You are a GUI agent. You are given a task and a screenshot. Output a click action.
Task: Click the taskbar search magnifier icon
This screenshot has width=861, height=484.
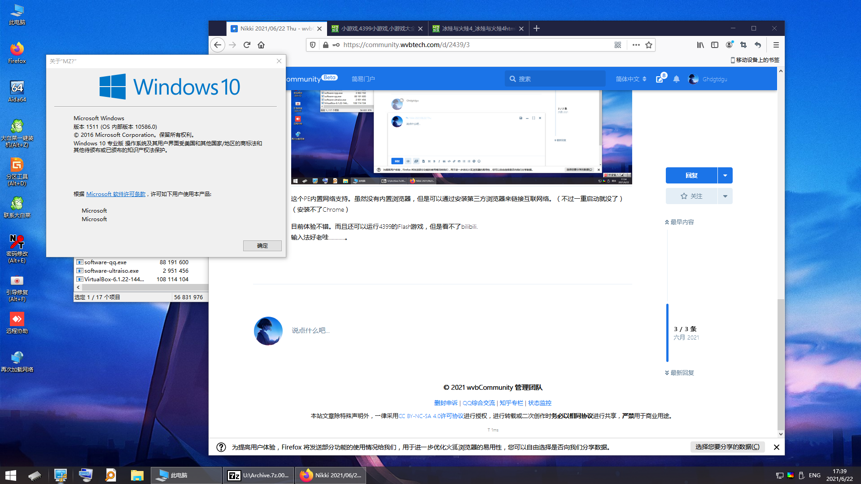(110, 475)
